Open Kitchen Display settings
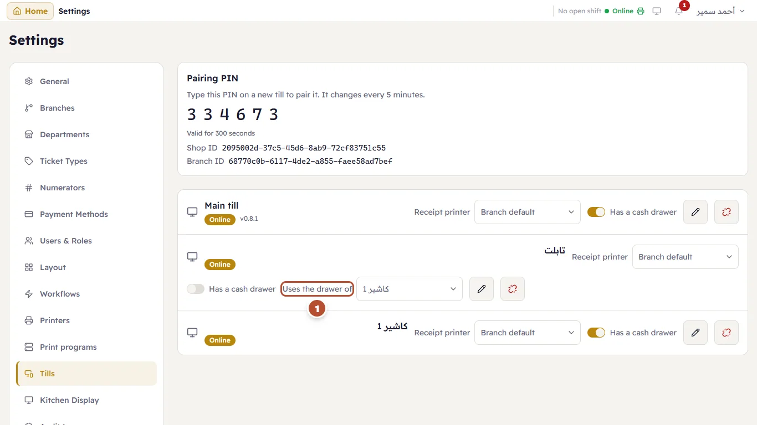Viewport: 757px width, 425px height. tap(86, 400)
